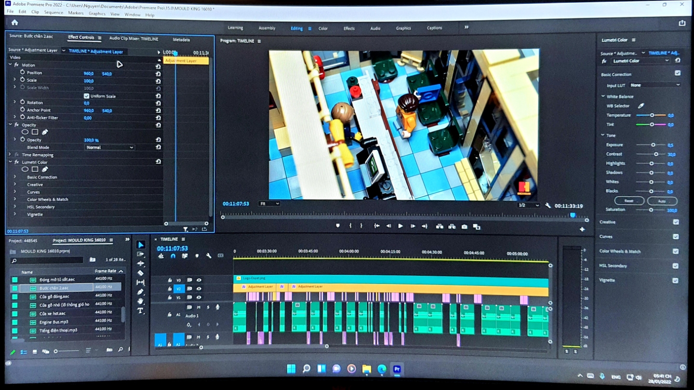The height and width of the screenshot is (390, 694).
Task: Mute the Audio 1 track
Action: tap(199, 307)
